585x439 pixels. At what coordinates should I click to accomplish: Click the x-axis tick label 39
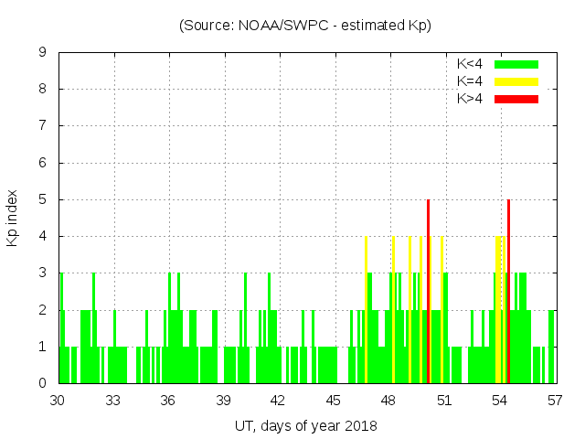point(223,400)
